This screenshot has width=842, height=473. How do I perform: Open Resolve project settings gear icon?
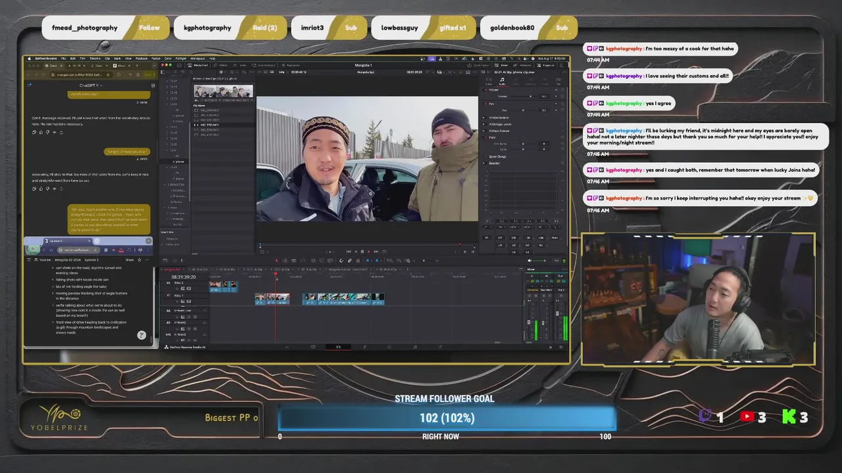pyautogui.click(x=561, y=346)
